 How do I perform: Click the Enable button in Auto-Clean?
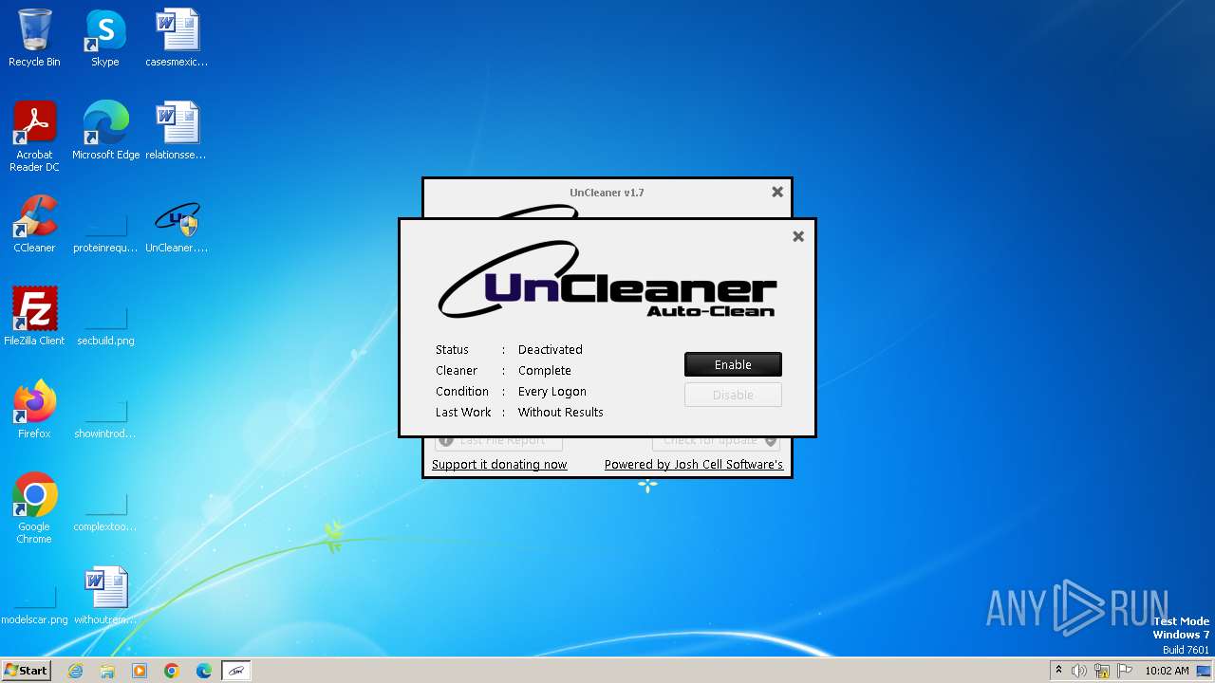pos(733,364)
